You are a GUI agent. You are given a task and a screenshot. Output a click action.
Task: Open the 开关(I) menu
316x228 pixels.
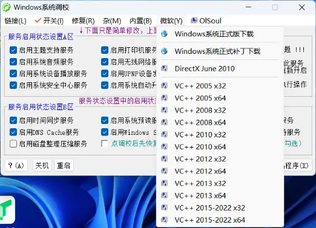click(49, 21)
